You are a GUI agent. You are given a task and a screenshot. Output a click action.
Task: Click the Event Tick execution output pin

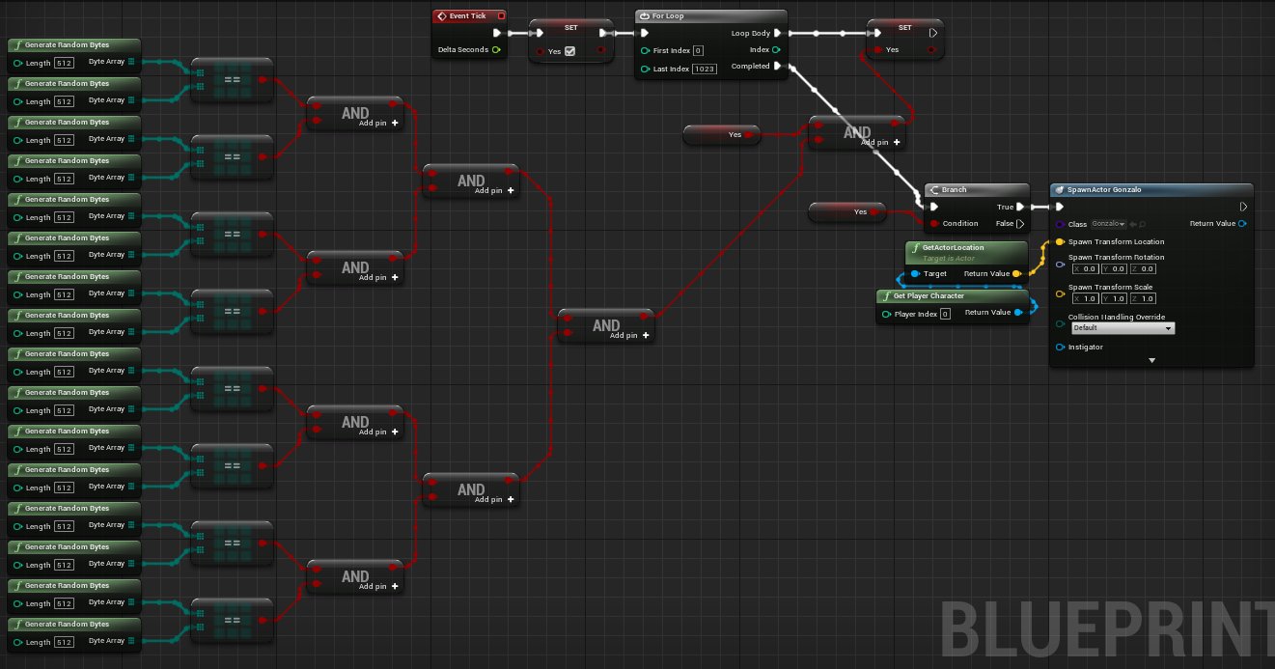point(497,32)
